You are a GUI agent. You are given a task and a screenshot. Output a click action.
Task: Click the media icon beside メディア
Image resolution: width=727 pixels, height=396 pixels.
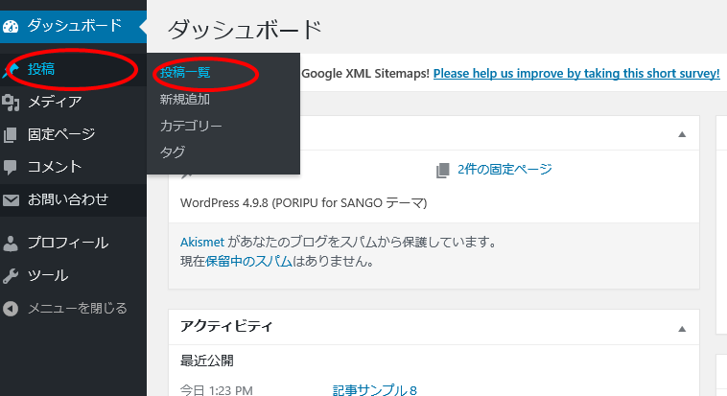[11, 103]
